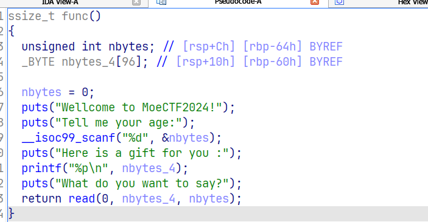Select the function name func
The height and width of the screenshot is (222, 428).
75,16
